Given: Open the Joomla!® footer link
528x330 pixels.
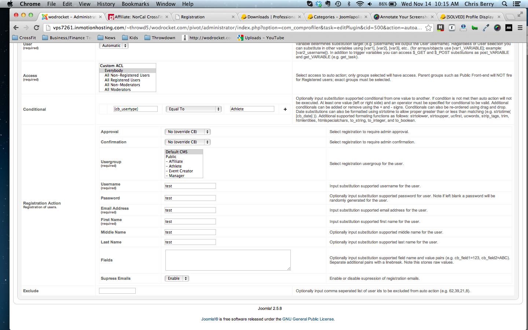Looking at the screenshot, I should click(210, 319).
